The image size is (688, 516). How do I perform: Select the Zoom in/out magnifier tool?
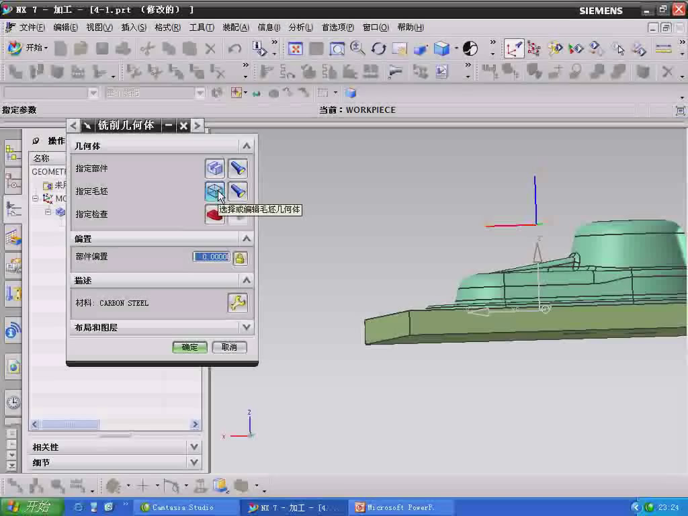pyautogui.click(x=357, y=48)
